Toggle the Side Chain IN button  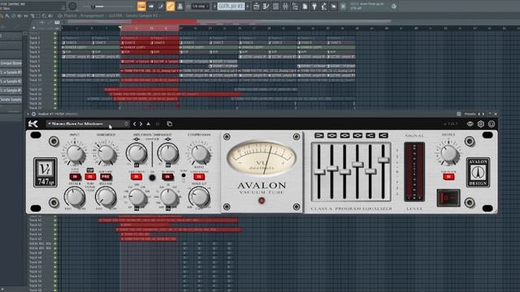coord(136,177)
